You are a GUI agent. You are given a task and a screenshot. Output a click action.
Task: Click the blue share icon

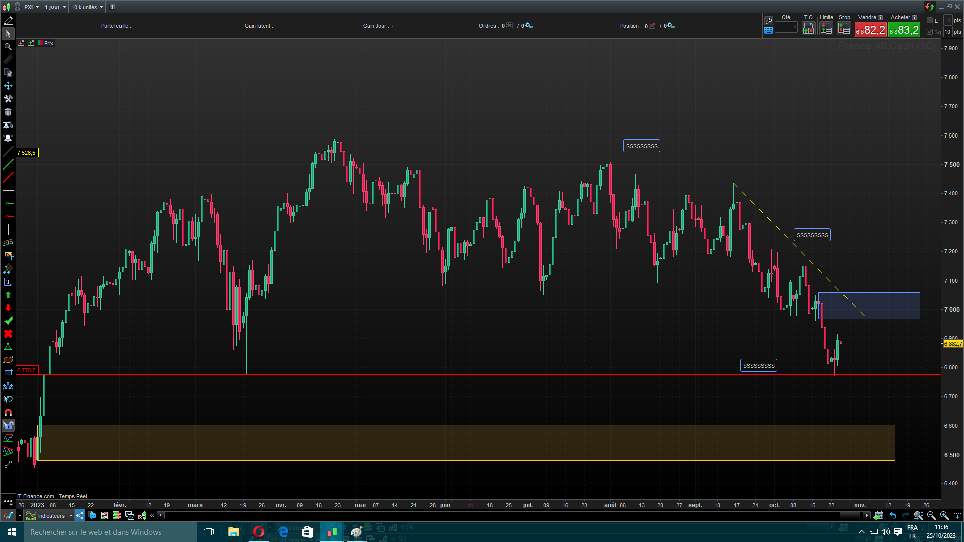point(80,515)
